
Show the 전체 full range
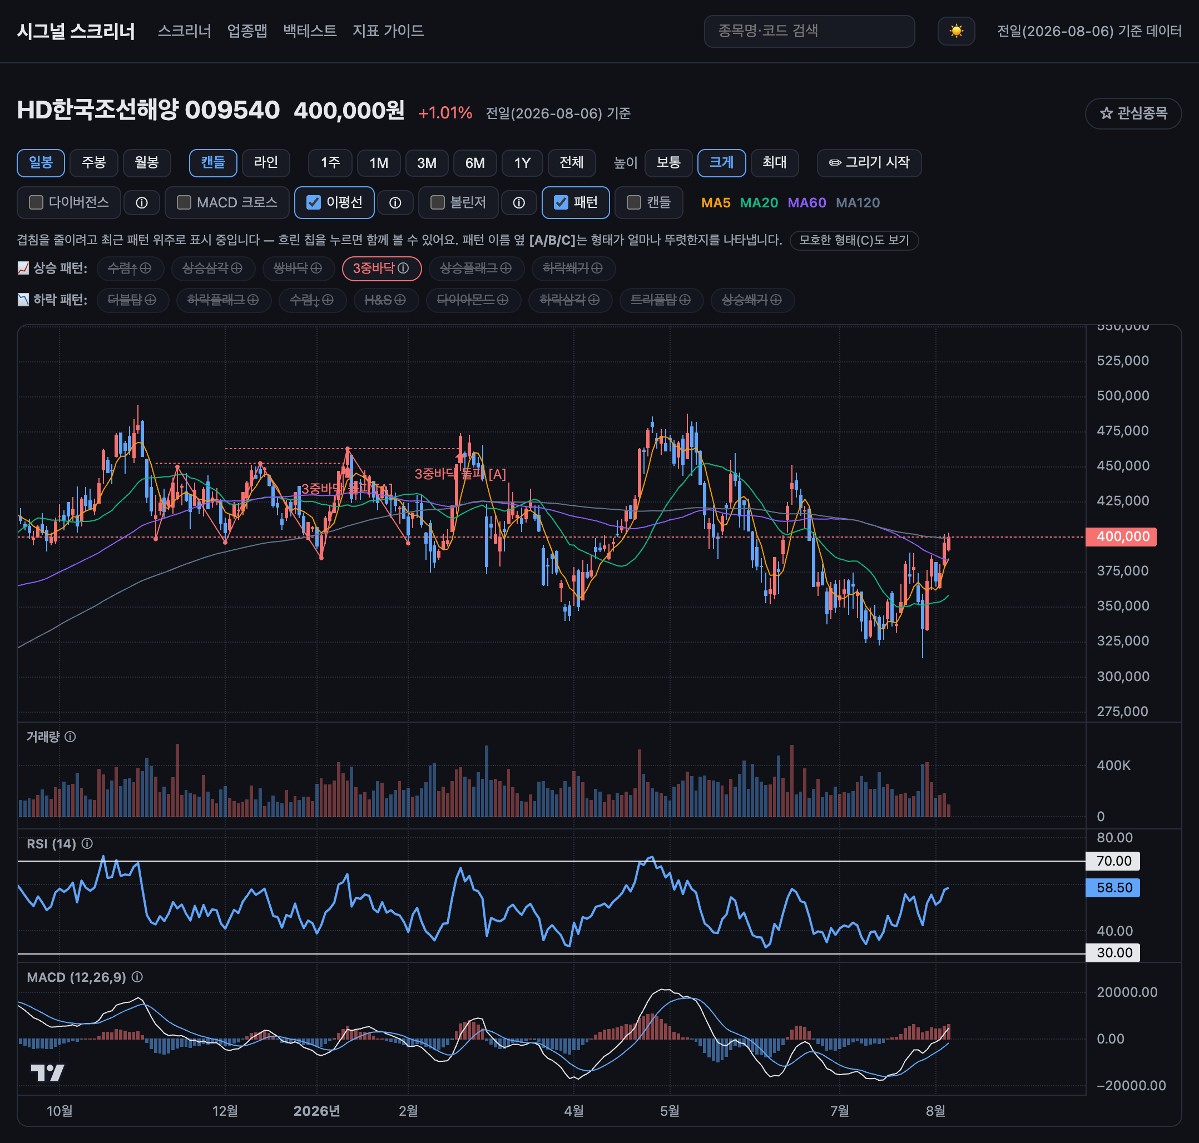click(572, 163)
